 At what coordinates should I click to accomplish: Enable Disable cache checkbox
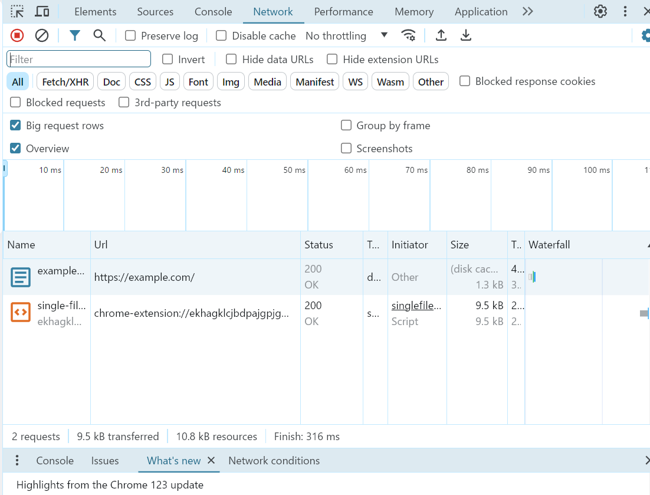pyautogui.click(x=221, y=36)
